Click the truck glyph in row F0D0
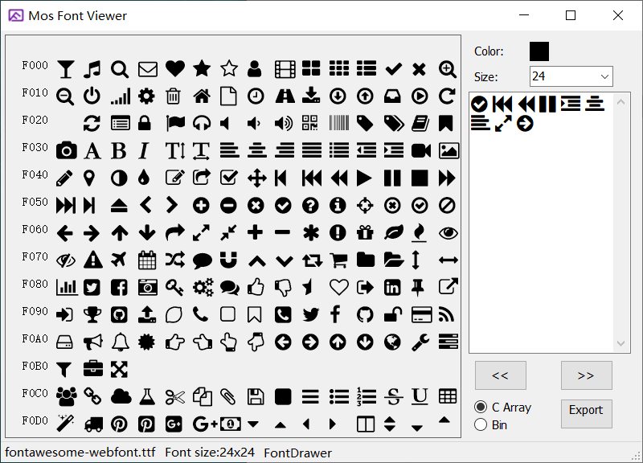 pyautogui.click(x=93, y=424)
